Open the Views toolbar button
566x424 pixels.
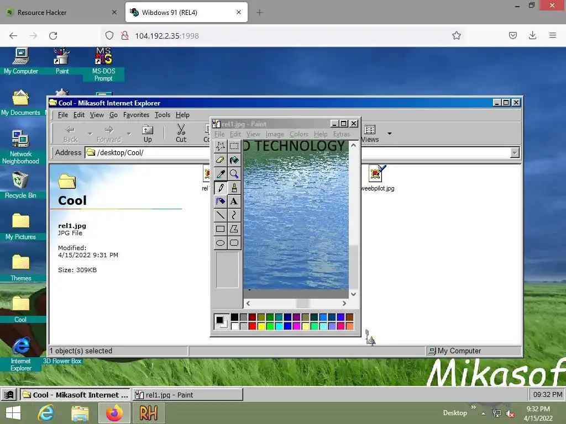[370, 134]
